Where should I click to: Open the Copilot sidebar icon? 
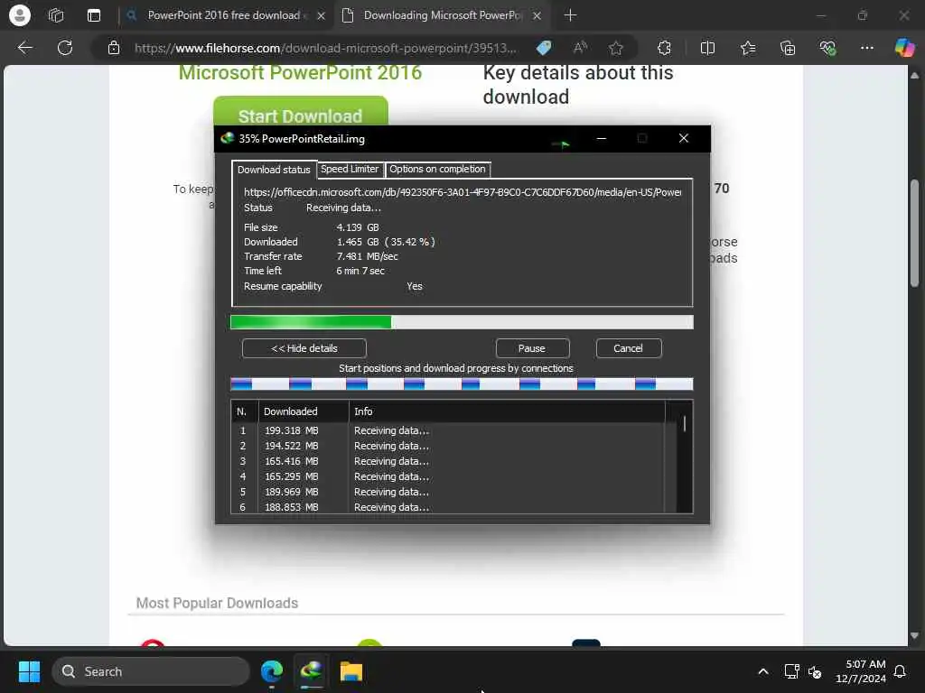[x=904, y=48]
